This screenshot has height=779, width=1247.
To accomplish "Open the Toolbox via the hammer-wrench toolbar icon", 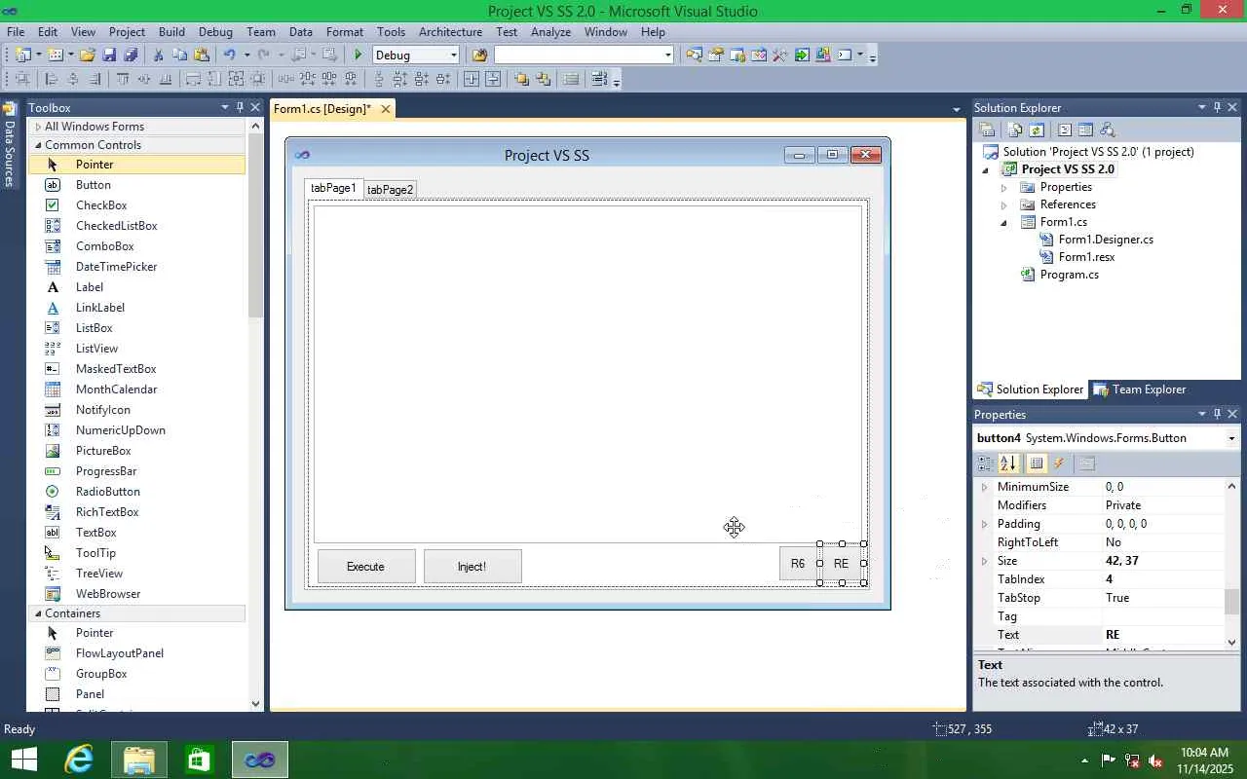I will pos(779,56).
